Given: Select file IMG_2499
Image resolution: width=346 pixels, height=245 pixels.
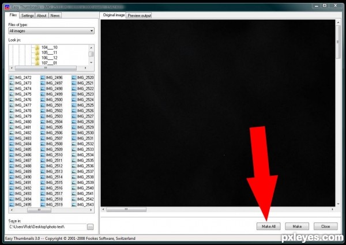Looking at the screenshot, I should (54, 94).
